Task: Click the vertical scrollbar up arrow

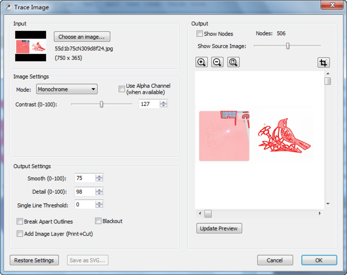Action: coord(328,74)
